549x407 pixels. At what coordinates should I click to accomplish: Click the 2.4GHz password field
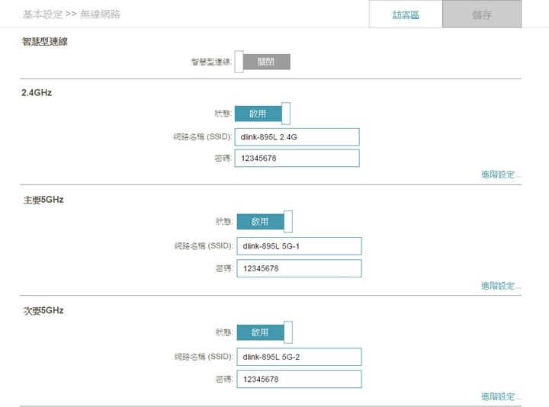click(x=297, y=159)
